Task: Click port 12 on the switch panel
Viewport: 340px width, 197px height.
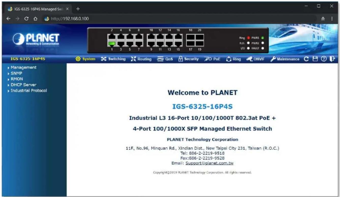Action: coord(160,37)
